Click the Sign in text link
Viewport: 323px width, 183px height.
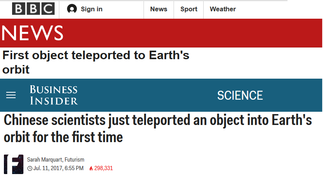pos(92,9)
